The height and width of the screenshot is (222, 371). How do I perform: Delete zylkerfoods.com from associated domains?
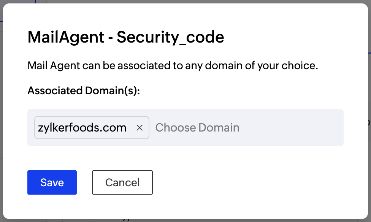140,128
